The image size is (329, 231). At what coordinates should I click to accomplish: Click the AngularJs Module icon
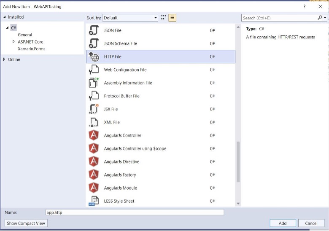coord(94,188)
